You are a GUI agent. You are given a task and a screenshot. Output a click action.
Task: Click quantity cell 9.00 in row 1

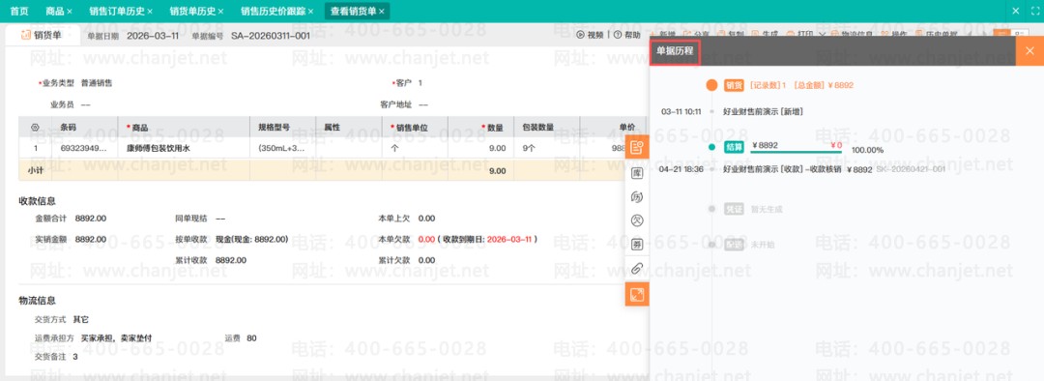tap(497, 149)
